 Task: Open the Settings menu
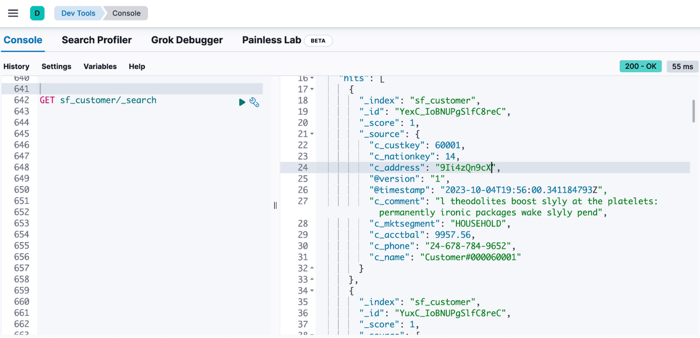pos(56,66)
